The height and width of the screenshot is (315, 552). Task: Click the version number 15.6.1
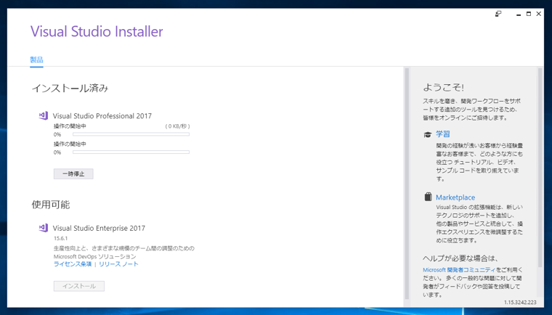[60, 238]
